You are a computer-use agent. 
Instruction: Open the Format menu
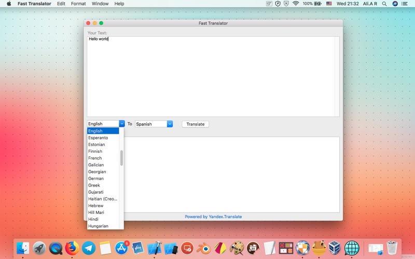click(x=78, y=4)
